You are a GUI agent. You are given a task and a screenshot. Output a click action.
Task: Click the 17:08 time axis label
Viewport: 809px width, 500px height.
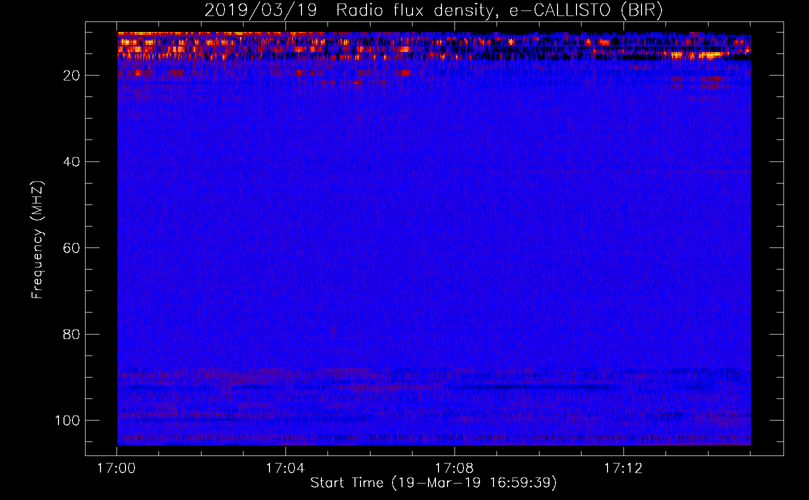[454, 468]
